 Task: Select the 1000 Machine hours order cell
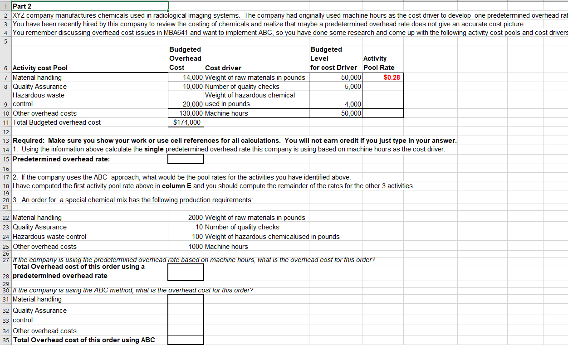[186, 247]
